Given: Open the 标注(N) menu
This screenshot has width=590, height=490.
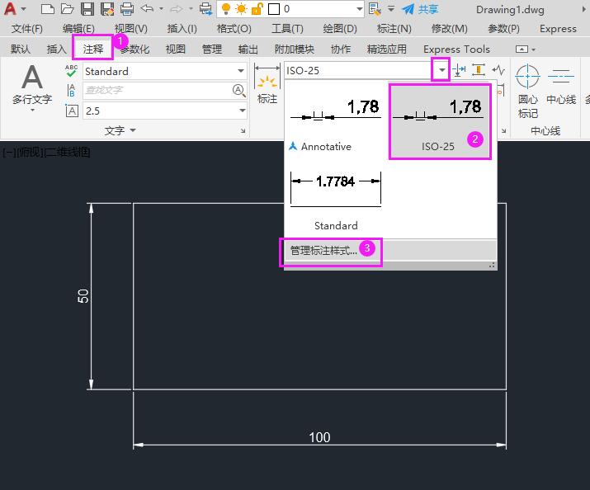Looking at the screenshot, I should [x=394, y=29].
